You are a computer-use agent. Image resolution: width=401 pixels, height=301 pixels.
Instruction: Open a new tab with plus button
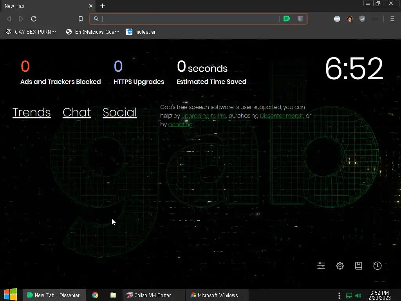[x=103, y=6]
